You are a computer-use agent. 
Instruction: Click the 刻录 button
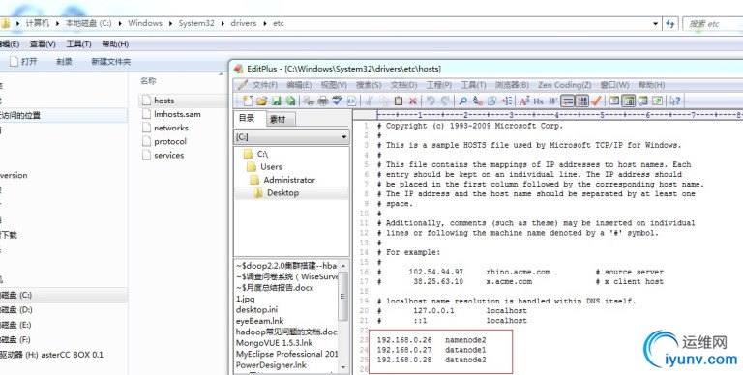[64, 62]
